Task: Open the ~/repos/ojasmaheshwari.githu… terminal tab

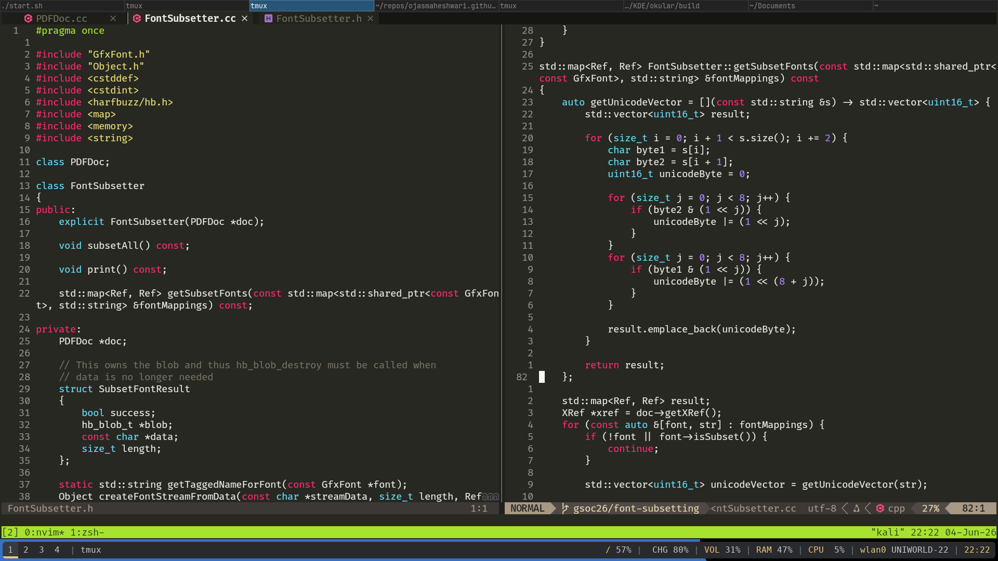Action: 436,6
